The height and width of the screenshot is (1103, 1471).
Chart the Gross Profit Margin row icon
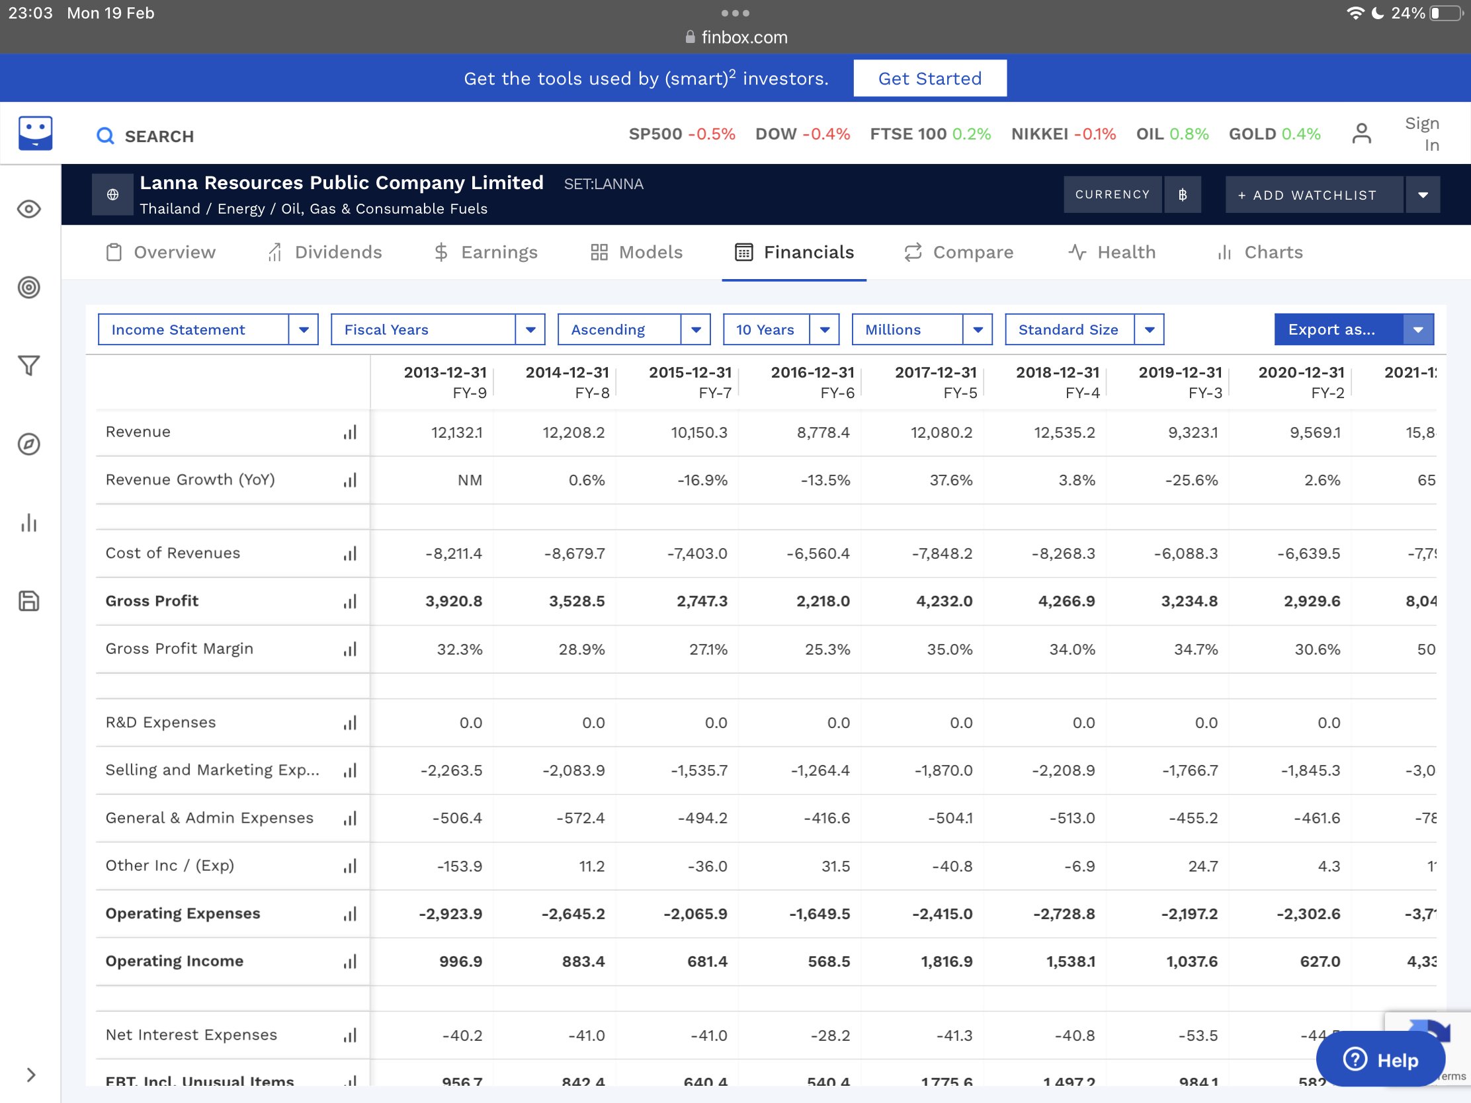tap(351, 649)
